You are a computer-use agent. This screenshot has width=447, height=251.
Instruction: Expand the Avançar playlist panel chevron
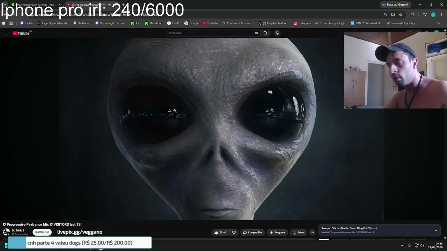pos(436,230)
